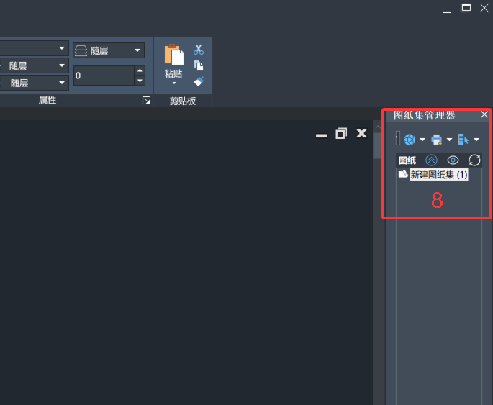Click the Paste clipboard icon
The height and width of the screenshot is (405, 493).
[173, 55]
